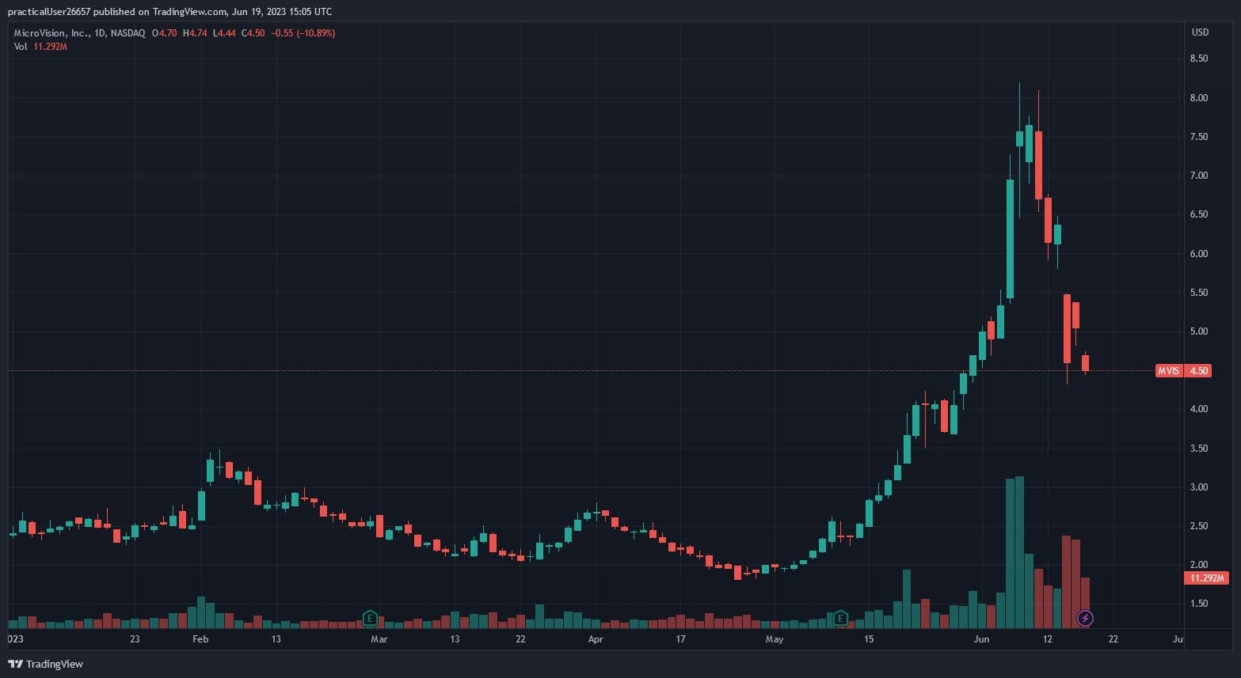Screen dimensions: 1241x678
Task: Select the 11.292M volume tag on price axis
Action: [1206, 578]
